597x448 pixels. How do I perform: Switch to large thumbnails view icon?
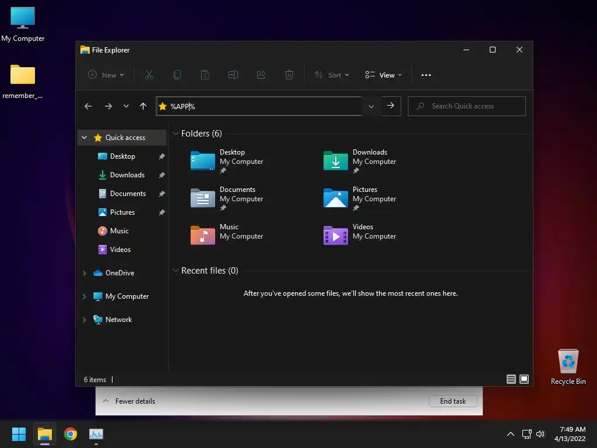click(524, 379)
